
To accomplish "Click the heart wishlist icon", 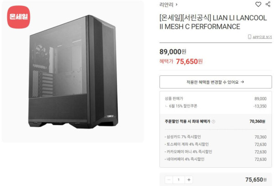I will coord(258,4).
